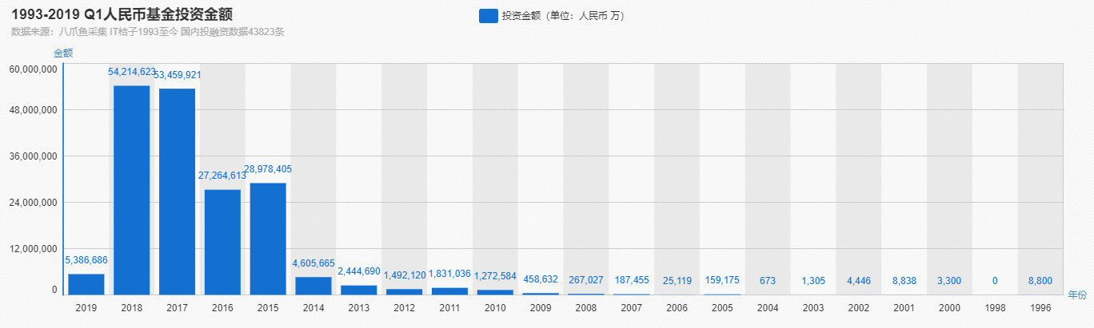The width and height of the screenshot is (1094, 328).
Task: Click the x-axis year label 2002
Action: (860, 306)
